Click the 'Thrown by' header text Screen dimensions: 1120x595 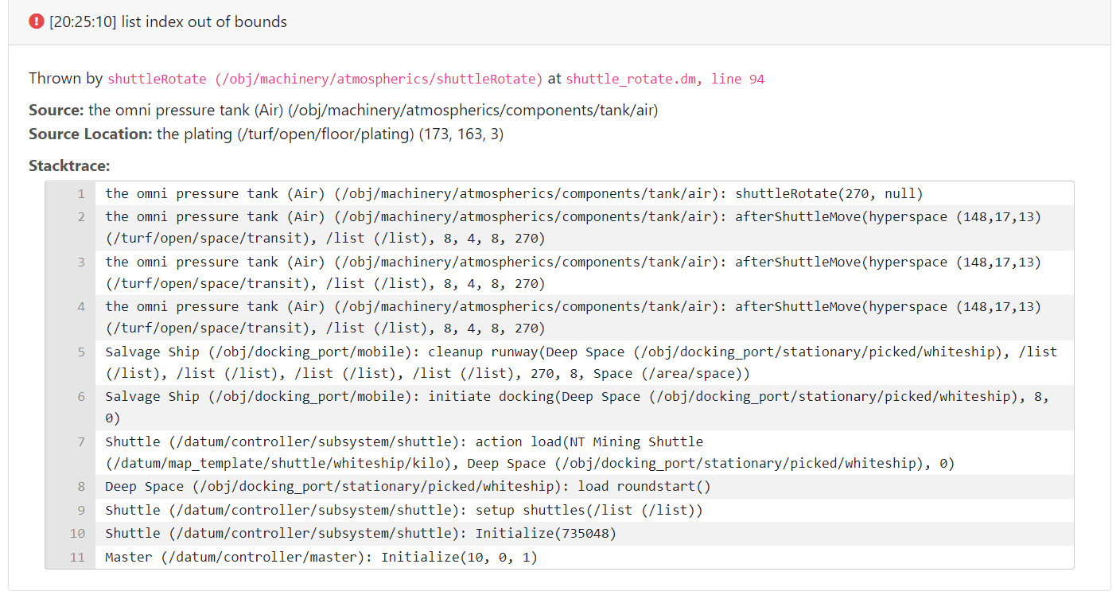click(x=62, y=79)
